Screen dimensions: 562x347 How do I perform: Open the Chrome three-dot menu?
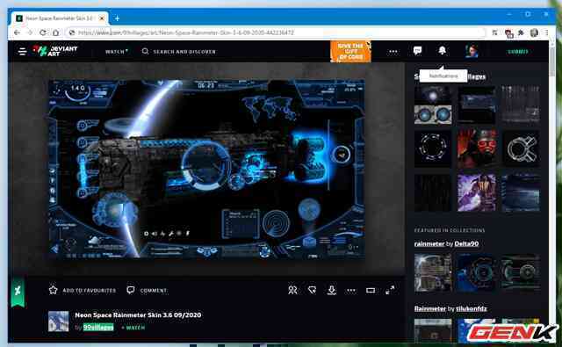546,33
